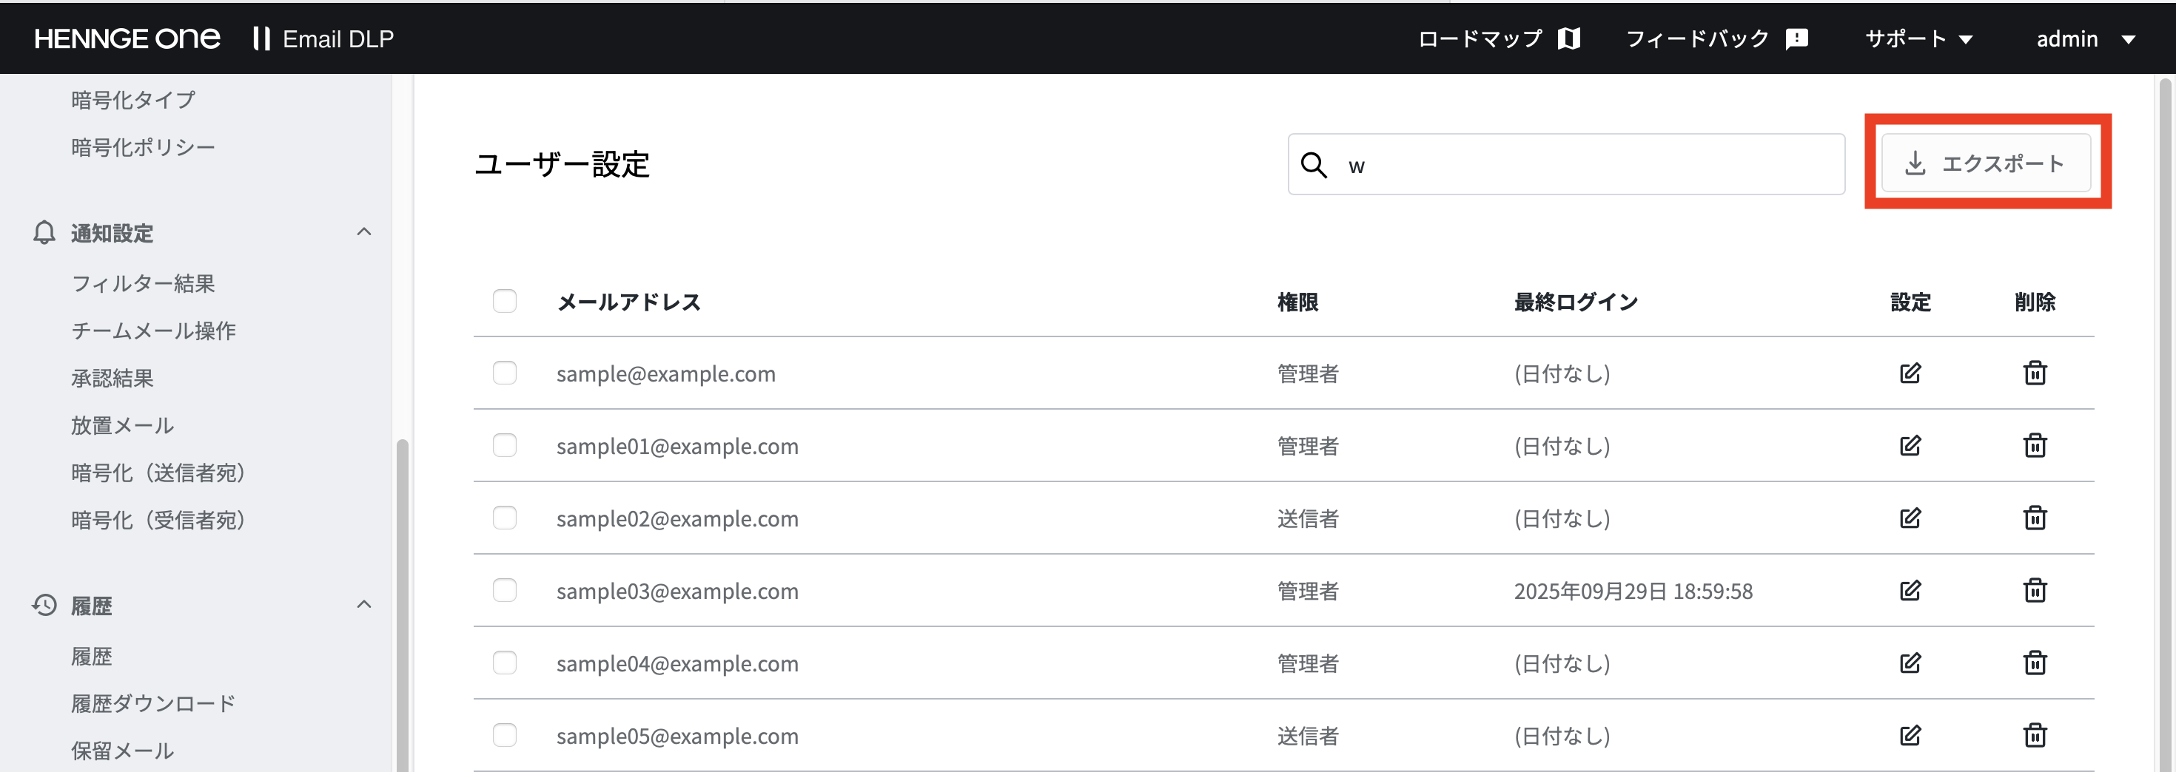
Task: Check the box for sample03@example.com
Action: [504, 591]
